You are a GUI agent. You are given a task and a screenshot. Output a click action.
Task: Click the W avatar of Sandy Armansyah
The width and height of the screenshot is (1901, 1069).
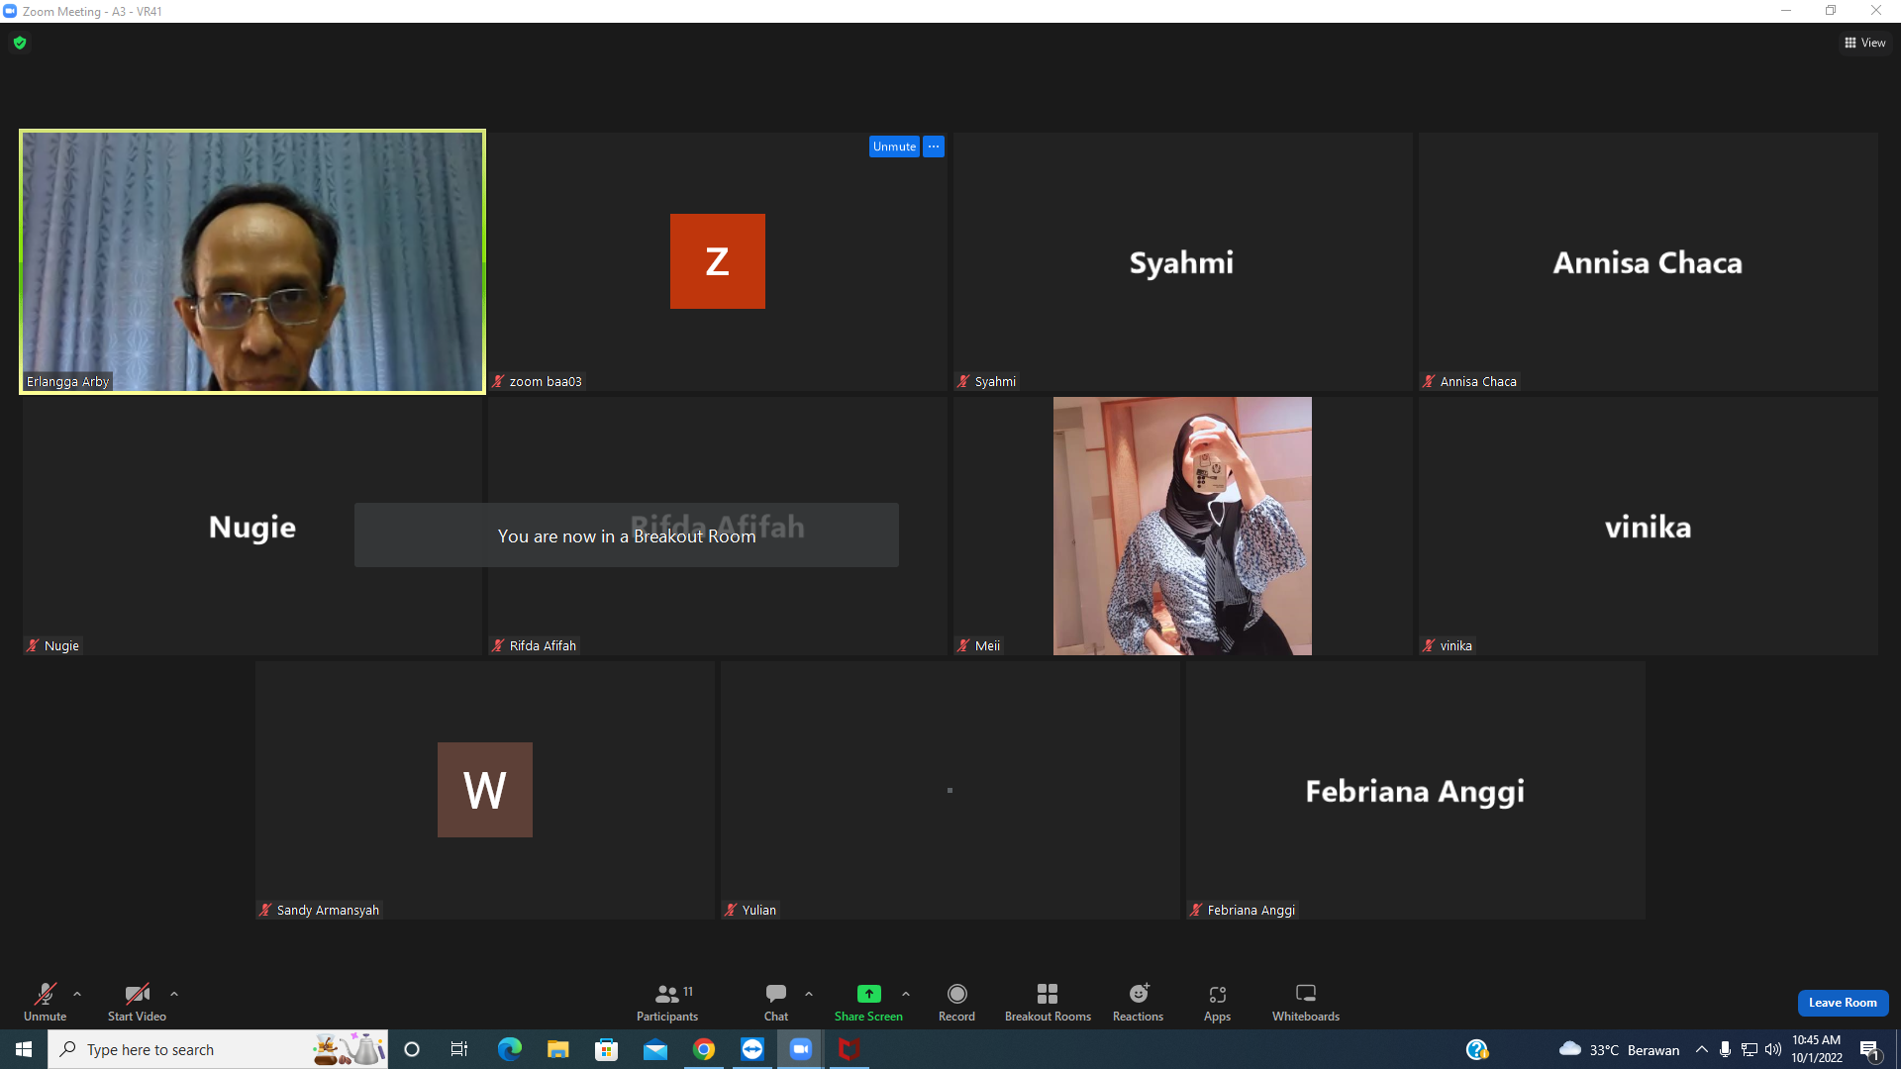(x=485, y=790)
